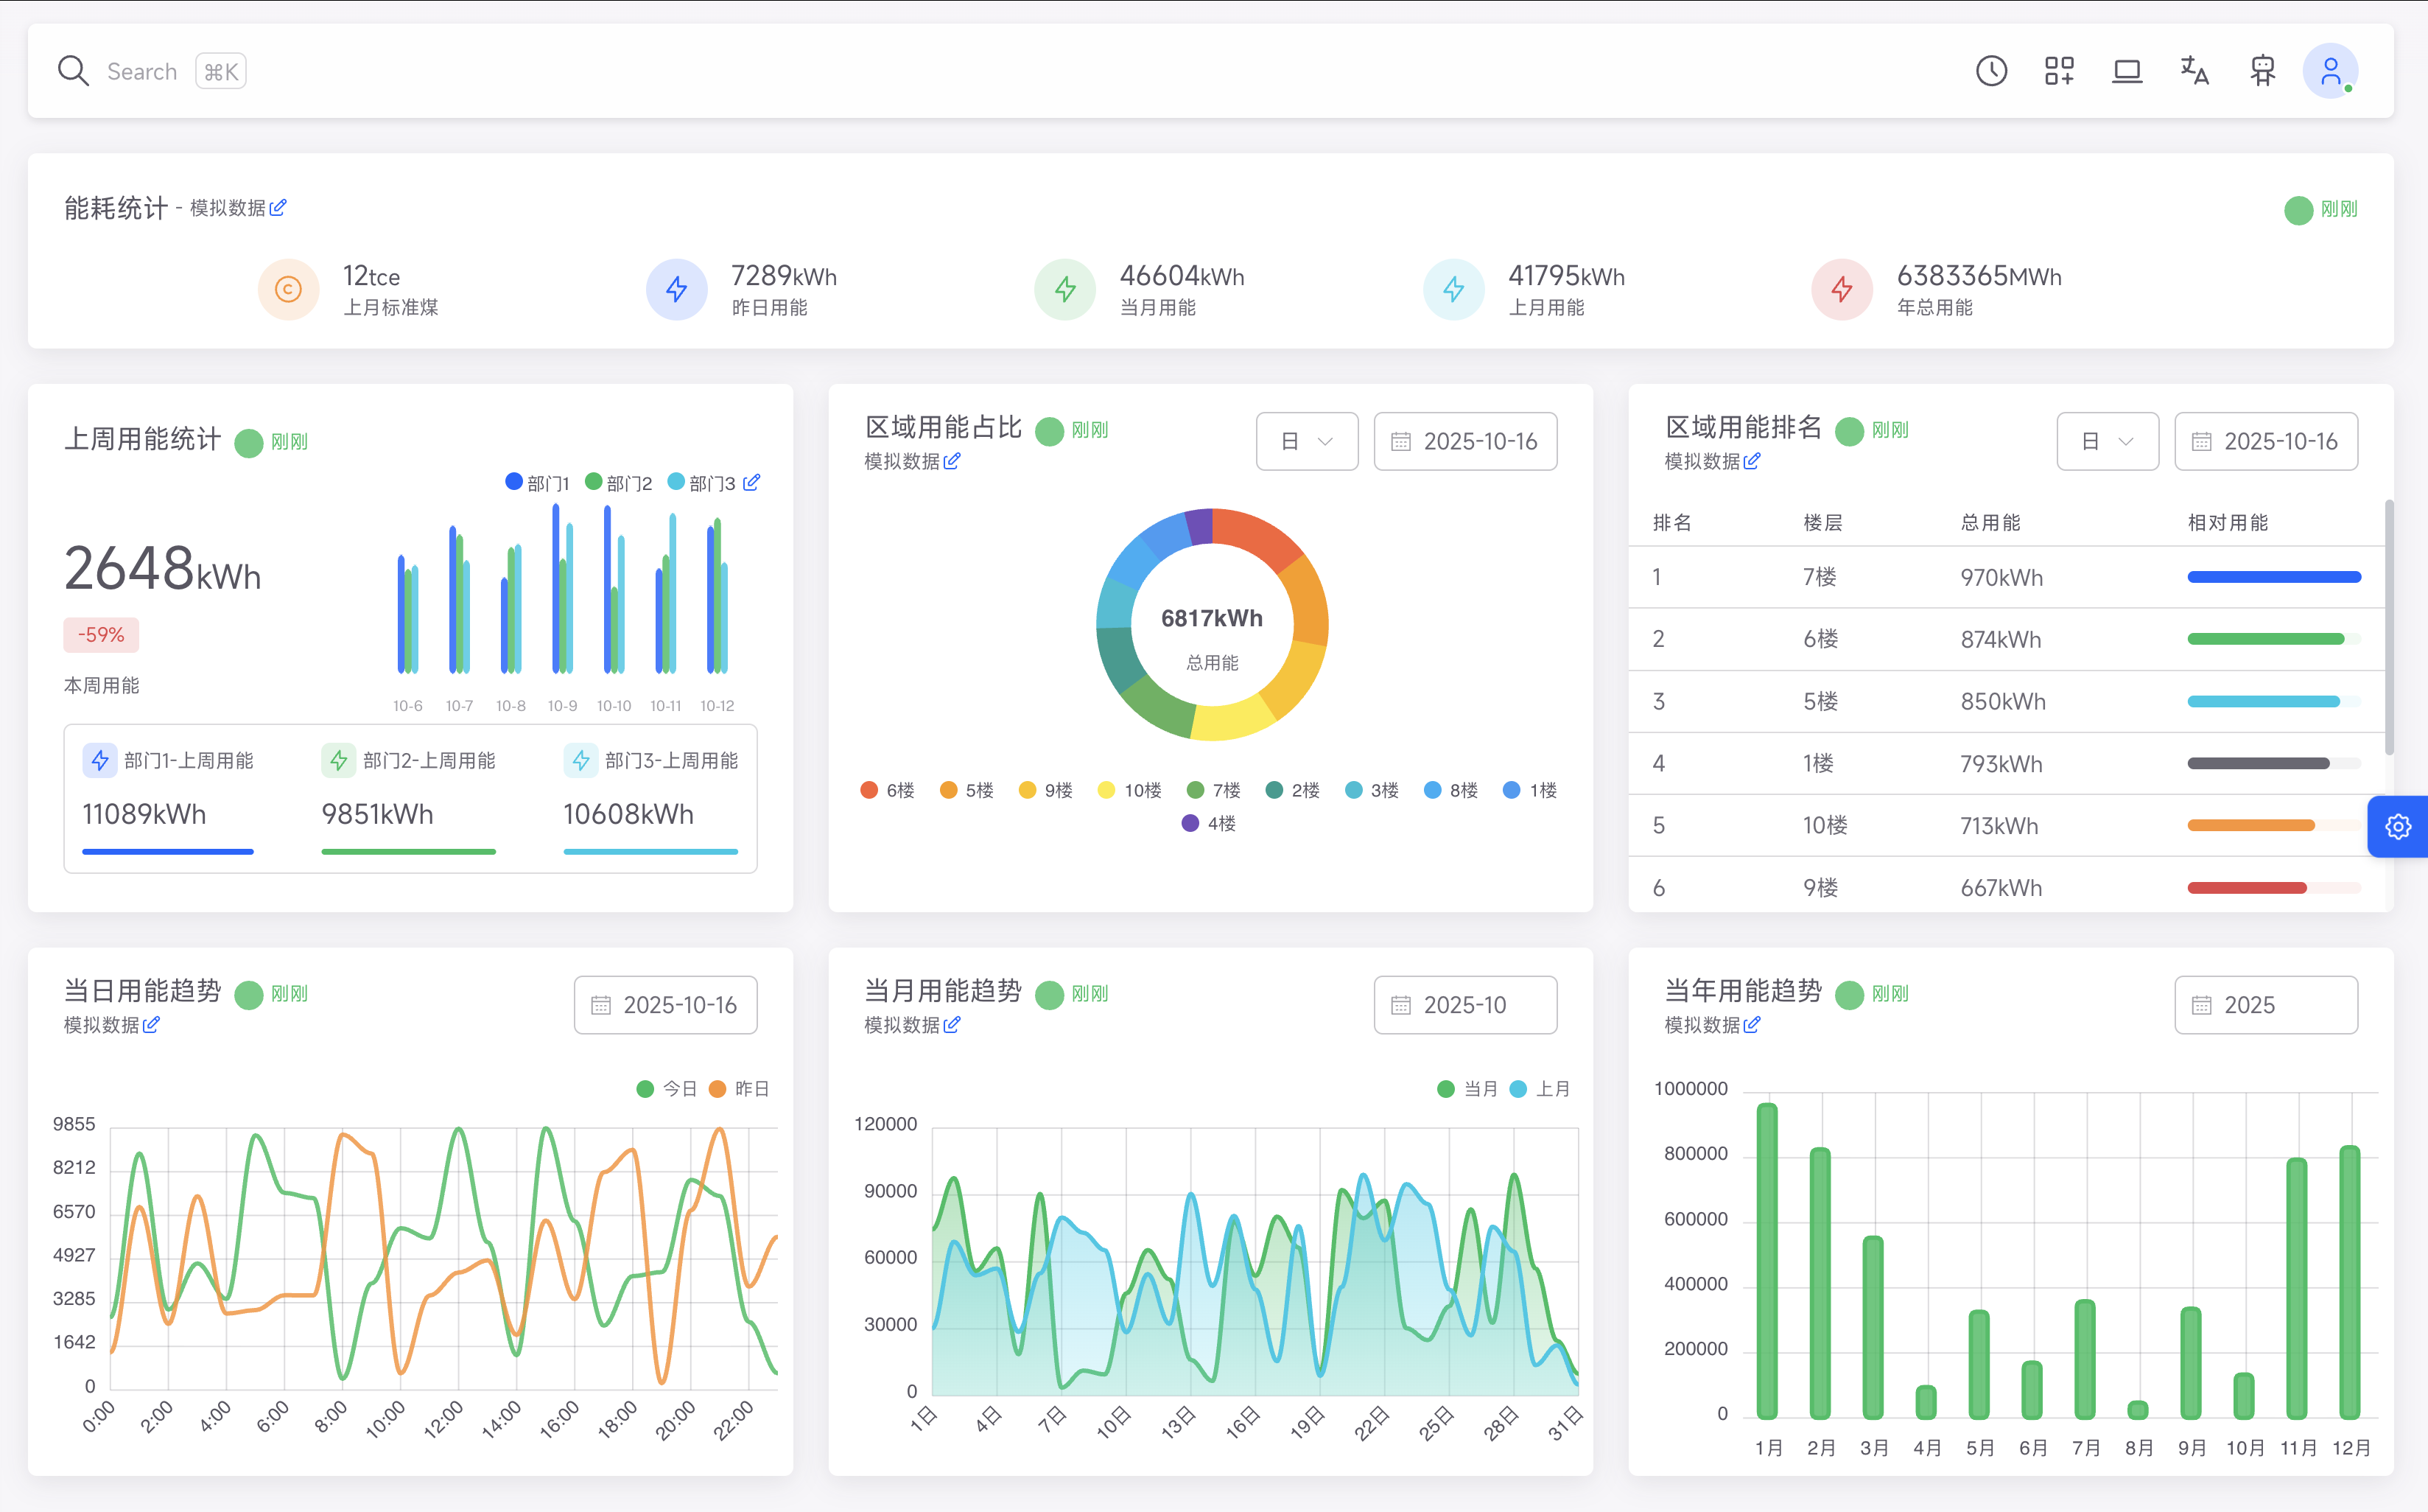Edit simulated data on 区域用能占比 via pencil icon
The height and width of the screenshot is (1512, 2428).
click(952, 461)
